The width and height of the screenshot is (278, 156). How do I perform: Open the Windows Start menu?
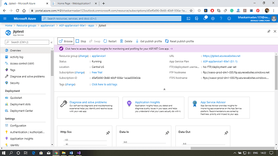coord(4,153)
